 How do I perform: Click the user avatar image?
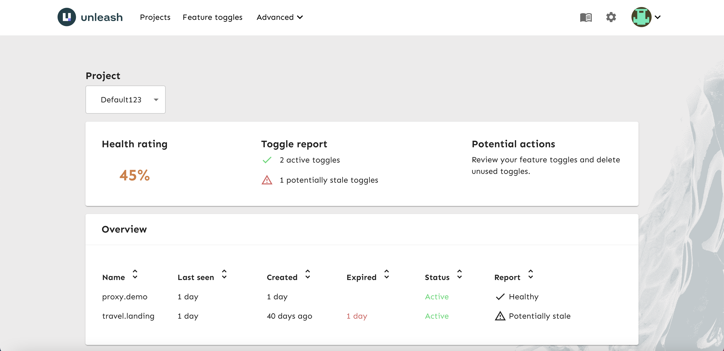641,17
